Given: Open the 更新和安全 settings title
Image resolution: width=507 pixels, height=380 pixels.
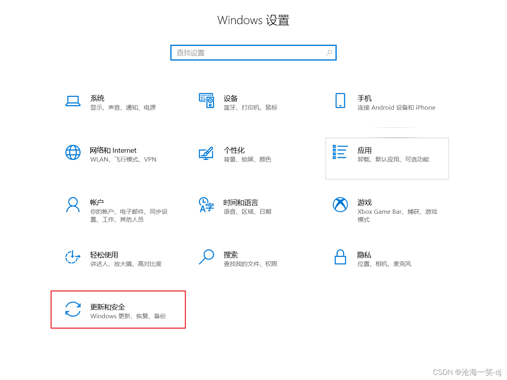Looking at the screenshot, I should click(108, 307).
